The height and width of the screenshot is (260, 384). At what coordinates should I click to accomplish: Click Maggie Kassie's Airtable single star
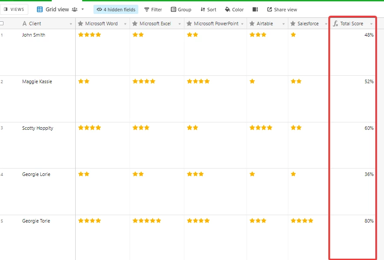point(252,81)
